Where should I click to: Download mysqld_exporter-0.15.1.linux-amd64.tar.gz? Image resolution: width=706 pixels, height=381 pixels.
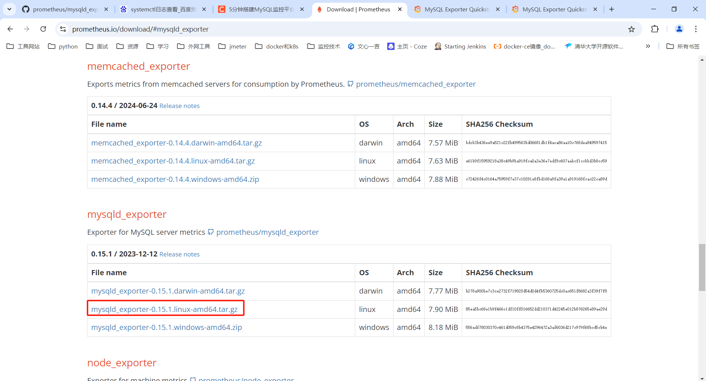click(x=164, y=309)
